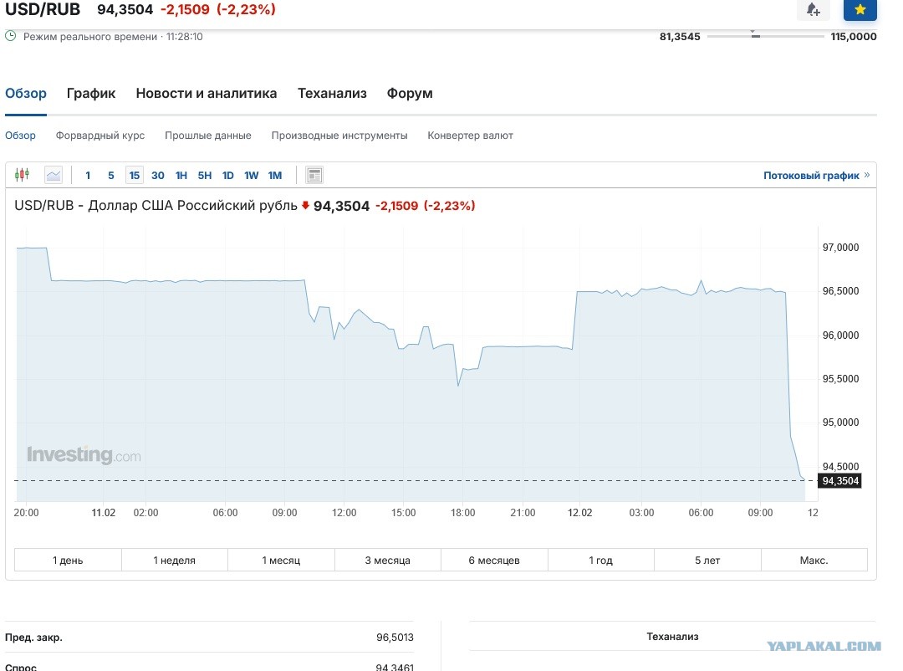Toggle the star watchlist button
This screenshot has width=903, height=671.
pos(860,10)
